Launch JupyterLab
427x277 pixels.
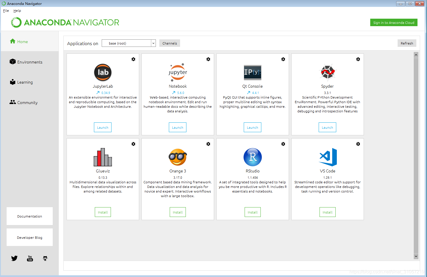[x=103, y=127]
